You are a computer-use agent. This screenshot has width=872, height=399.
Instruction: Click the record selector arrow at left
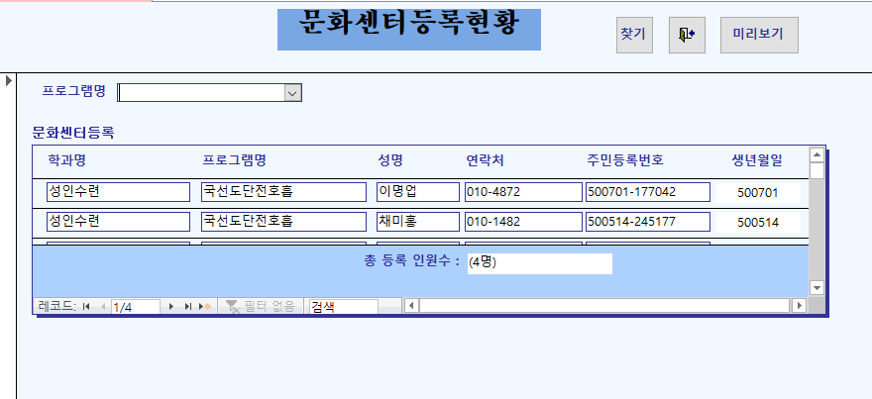9,79
